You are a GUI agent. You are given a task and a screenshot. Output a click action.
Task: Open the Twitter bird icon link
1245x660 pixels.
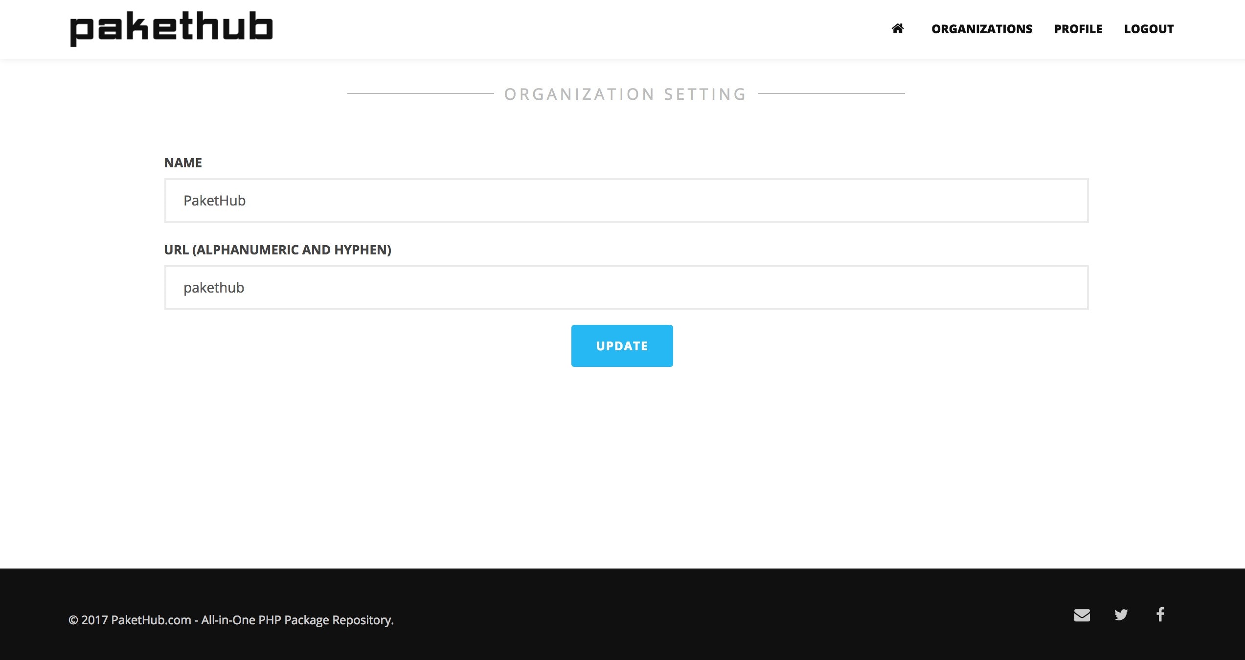pyautogui.click(x=1121, y=614)
